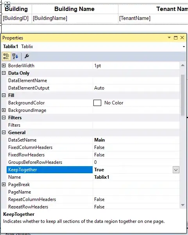Open the KeepTogether value dropdown
Viewport: 188px width, 235px height.
tap(176, 170)
